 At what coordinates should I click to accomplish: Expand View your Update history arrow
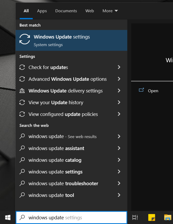pos(119,102)
